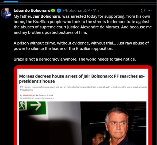Click the 'Moraes decrees house arrest' headline
Screen dimensions: 157x145
tap(82, 79)
